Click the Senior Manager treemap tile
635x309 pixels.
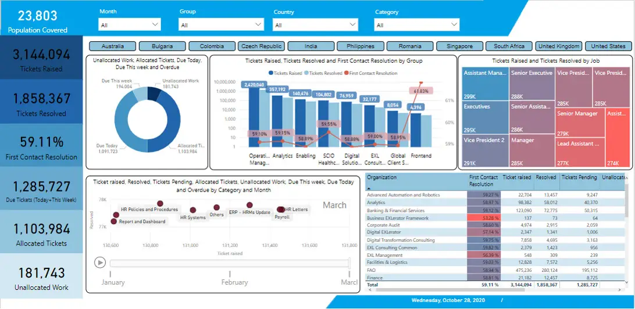pyautogui.click(x=579, y=121)
